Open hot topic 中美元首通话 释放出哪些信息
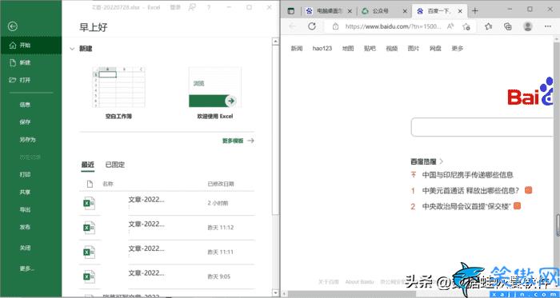Screen dimensions: 560x298 (x=470, y=191)
